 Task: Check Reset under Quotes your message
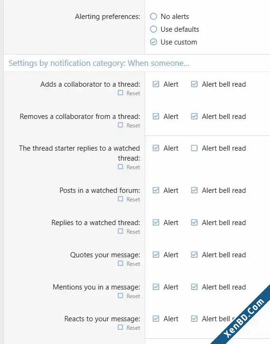121,263
